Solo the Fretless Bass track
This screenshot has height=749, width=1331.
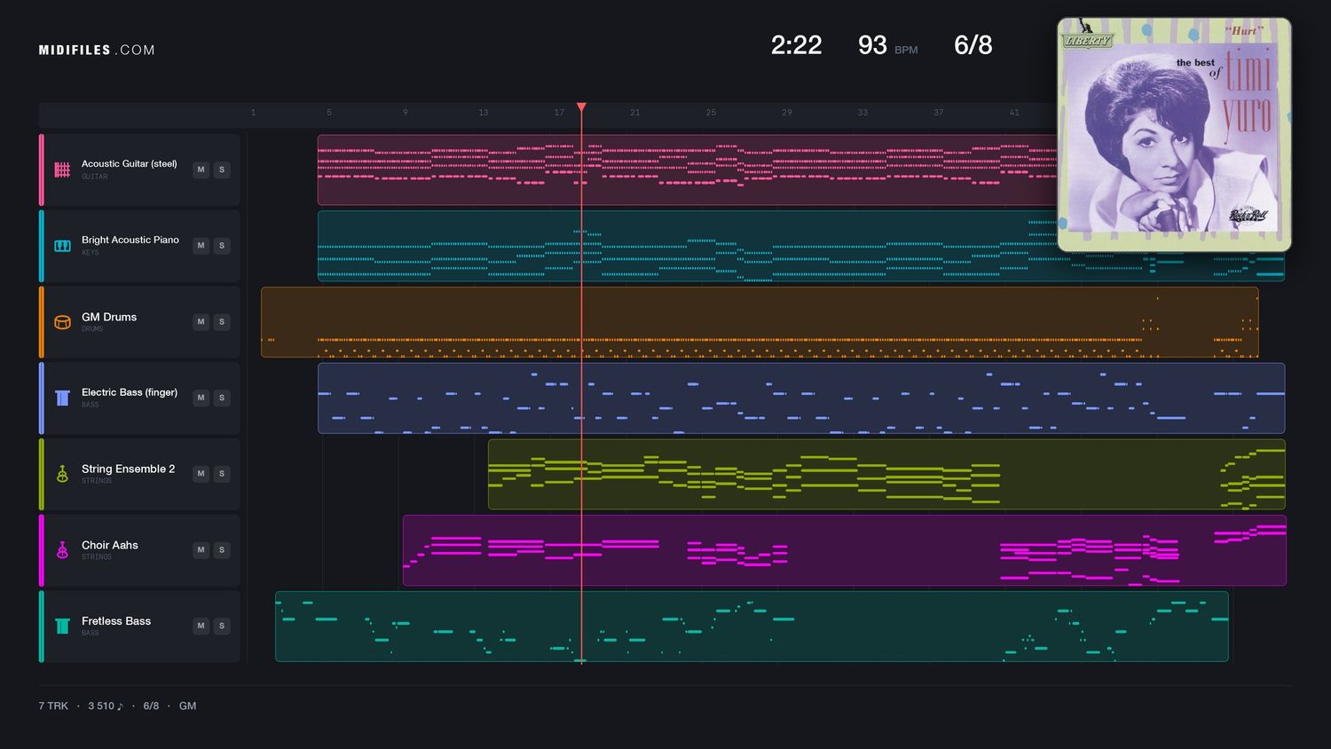222,627
